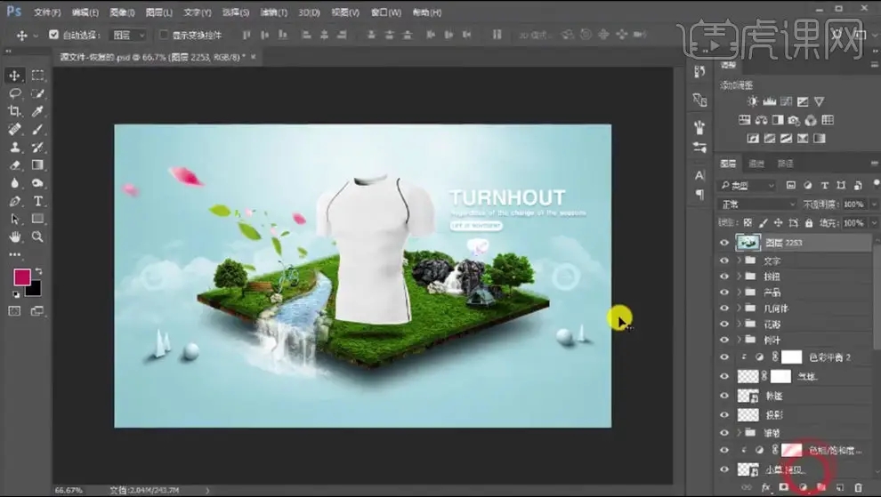Select the Brush tool
Viewport: 881px width, 497px height.
(37, 129)
